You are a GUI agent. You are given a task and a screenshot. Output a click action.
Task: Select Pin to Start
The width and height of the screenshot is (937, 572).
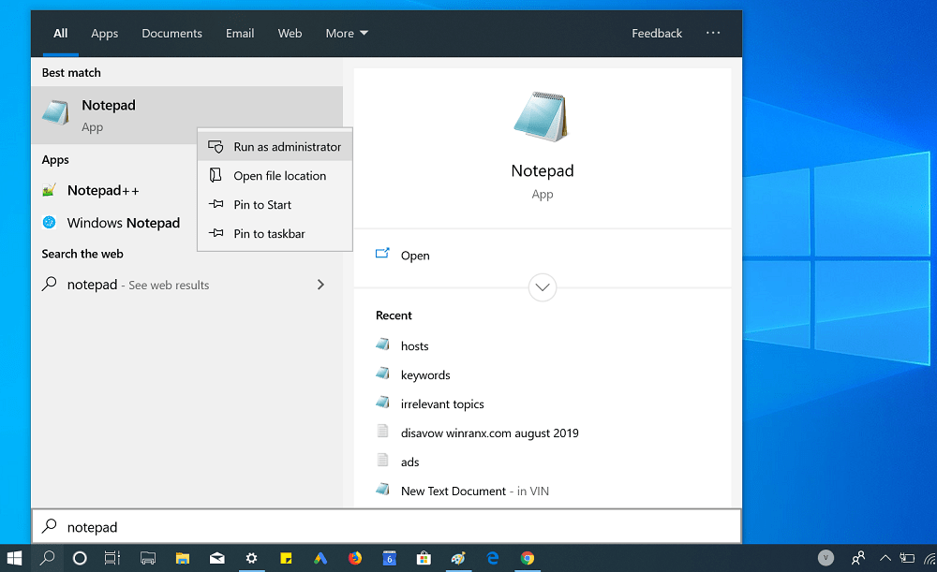[x=275, y=205]
